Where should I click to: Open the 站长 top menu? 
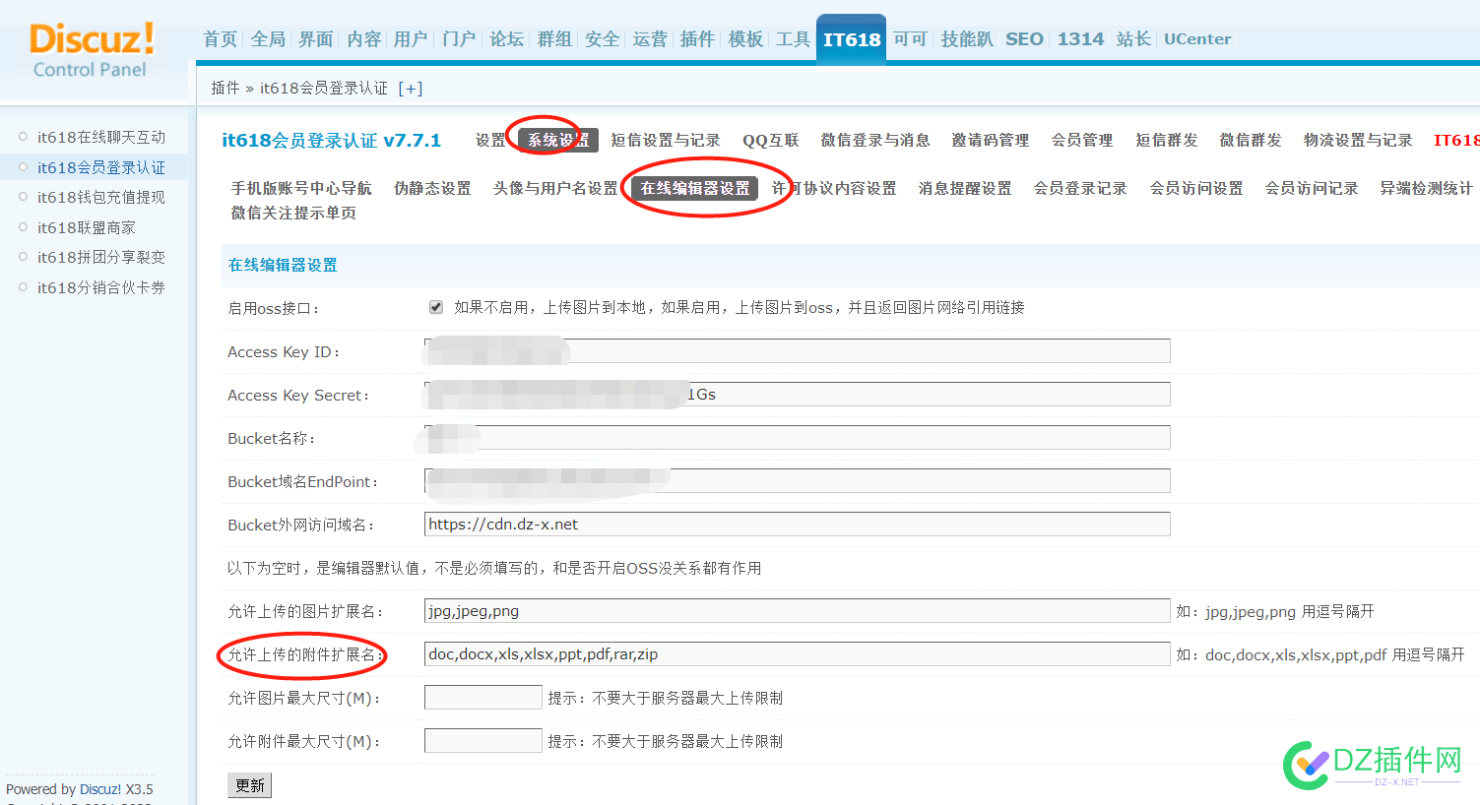coord(1134,39)
